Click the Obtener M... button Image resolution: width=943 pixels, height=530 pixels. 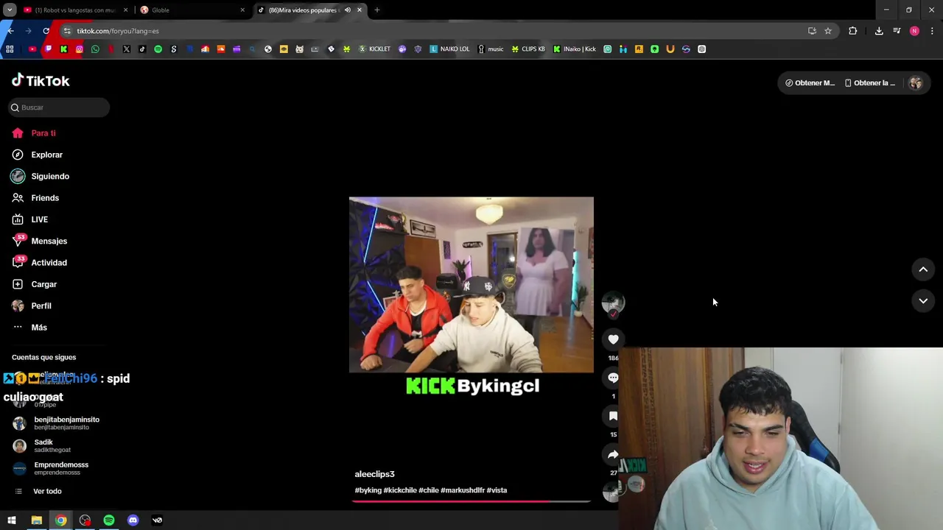coord(810,83)
